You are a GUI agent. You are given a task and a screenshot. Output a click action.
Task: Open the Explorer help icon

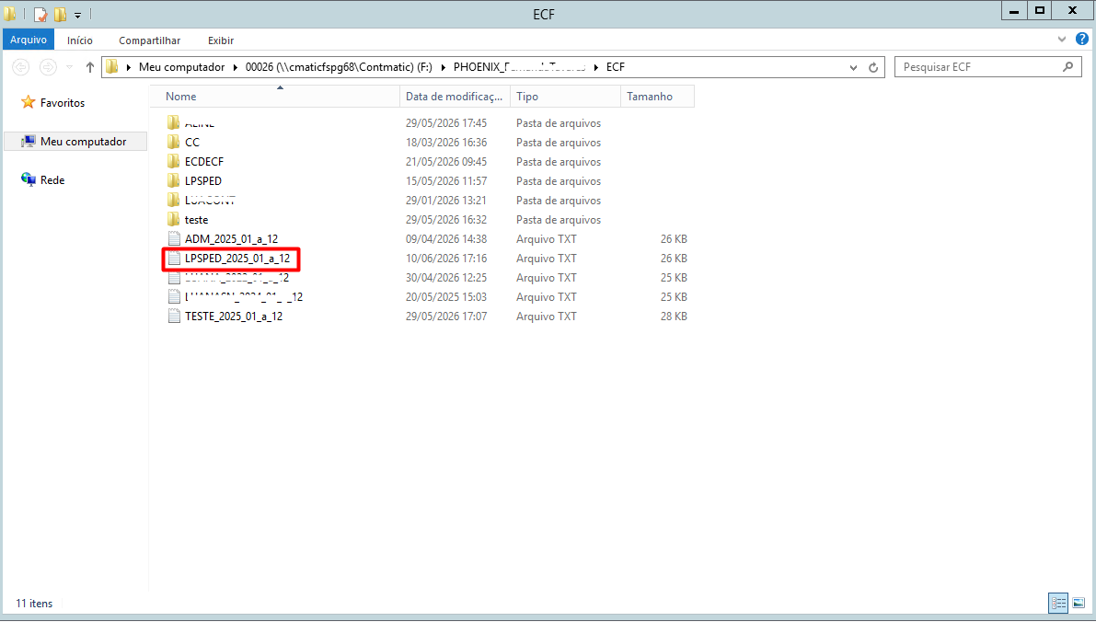1082,40
